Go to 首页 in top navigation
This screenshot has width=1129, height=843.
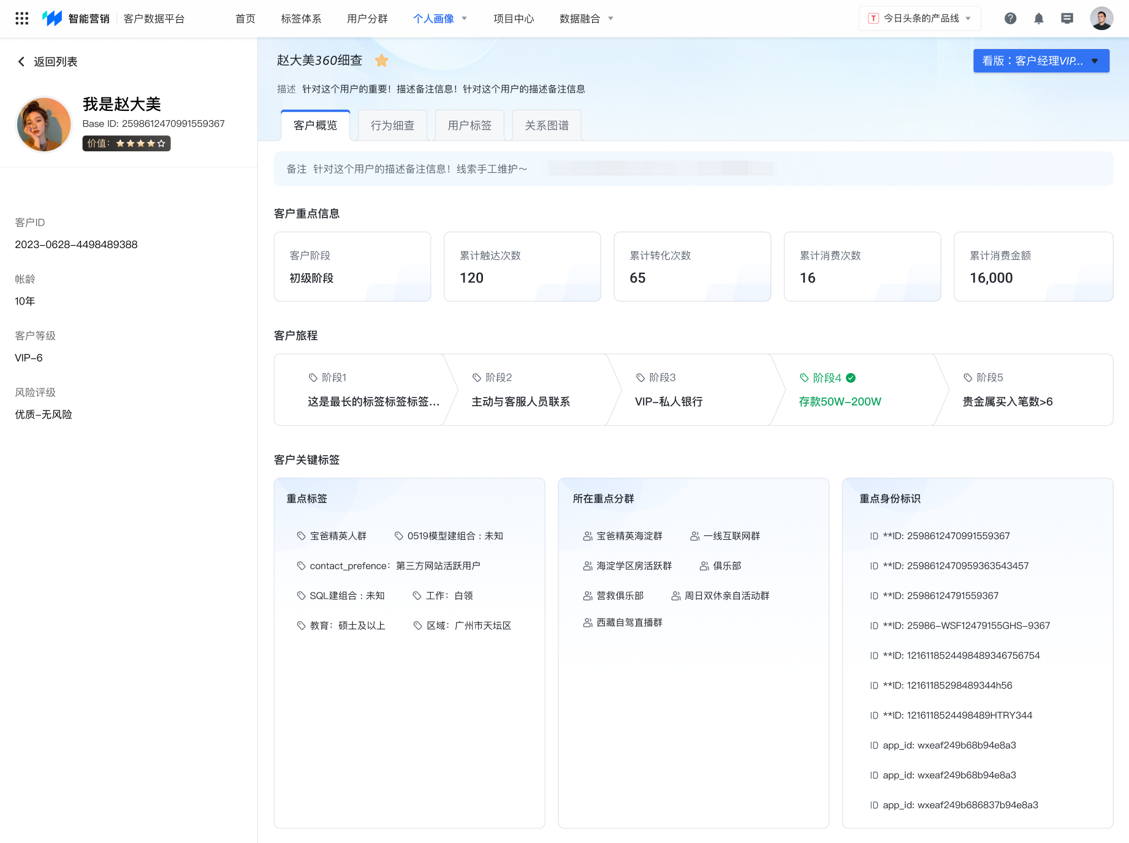tap(245, 18)
